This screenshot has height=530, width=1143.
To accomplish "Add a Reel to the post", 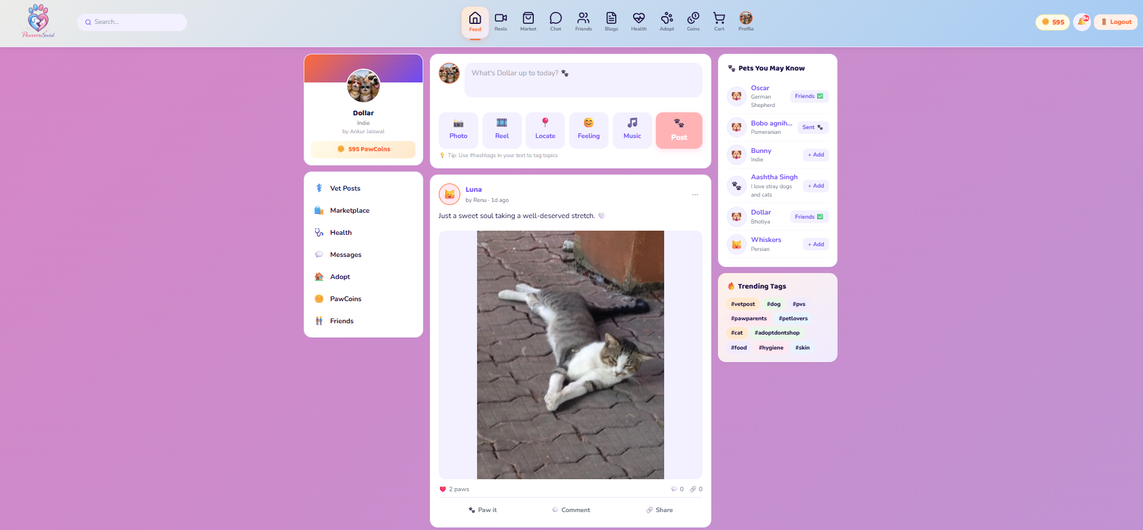I will (502, 130).
